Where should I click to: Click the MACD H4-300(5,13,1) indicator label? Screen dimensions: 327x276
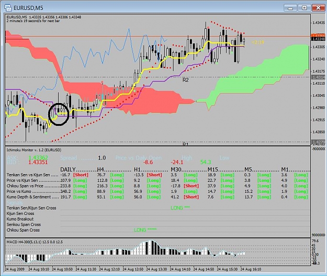pos(35,242)
